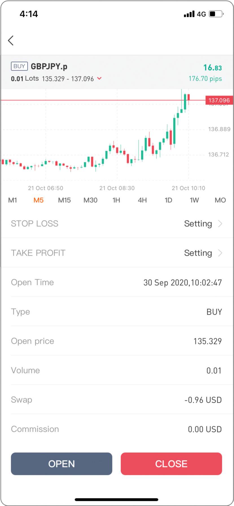Select the M1 timeframe tab
The width and height of the screenshot is (234, 506).
point(12,200)
